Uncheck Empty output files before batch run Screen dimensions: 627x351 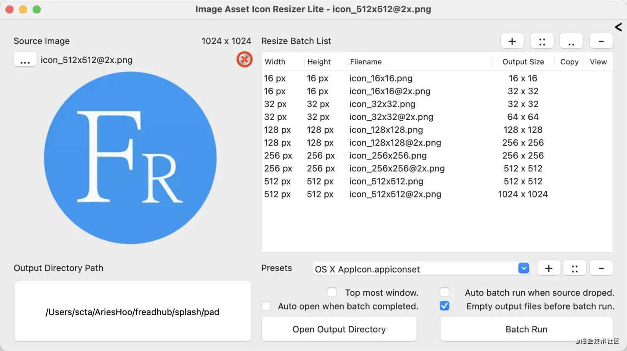click(445, 306)
